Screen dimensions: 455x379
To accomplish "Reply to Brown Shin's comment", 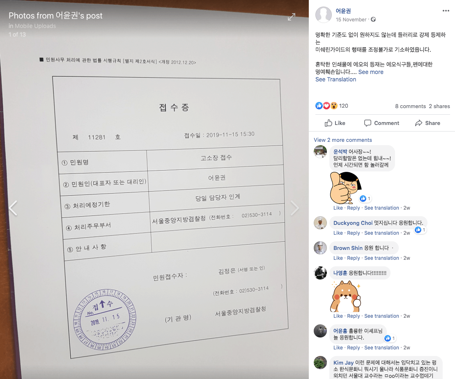I will pos(354,258).
